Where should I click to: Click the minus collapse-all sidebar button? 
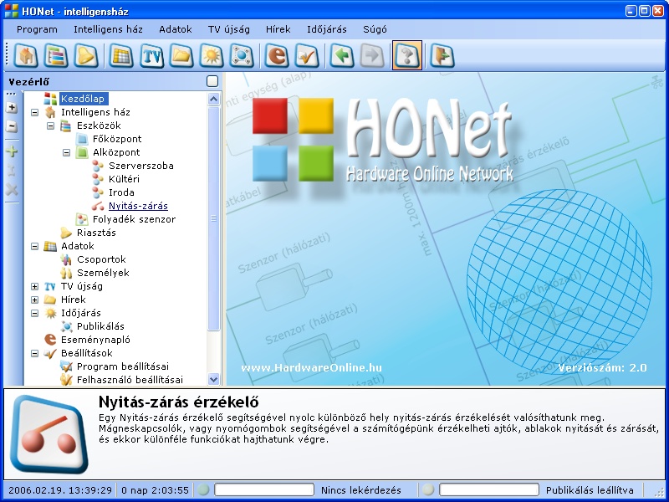pos(12,127)
